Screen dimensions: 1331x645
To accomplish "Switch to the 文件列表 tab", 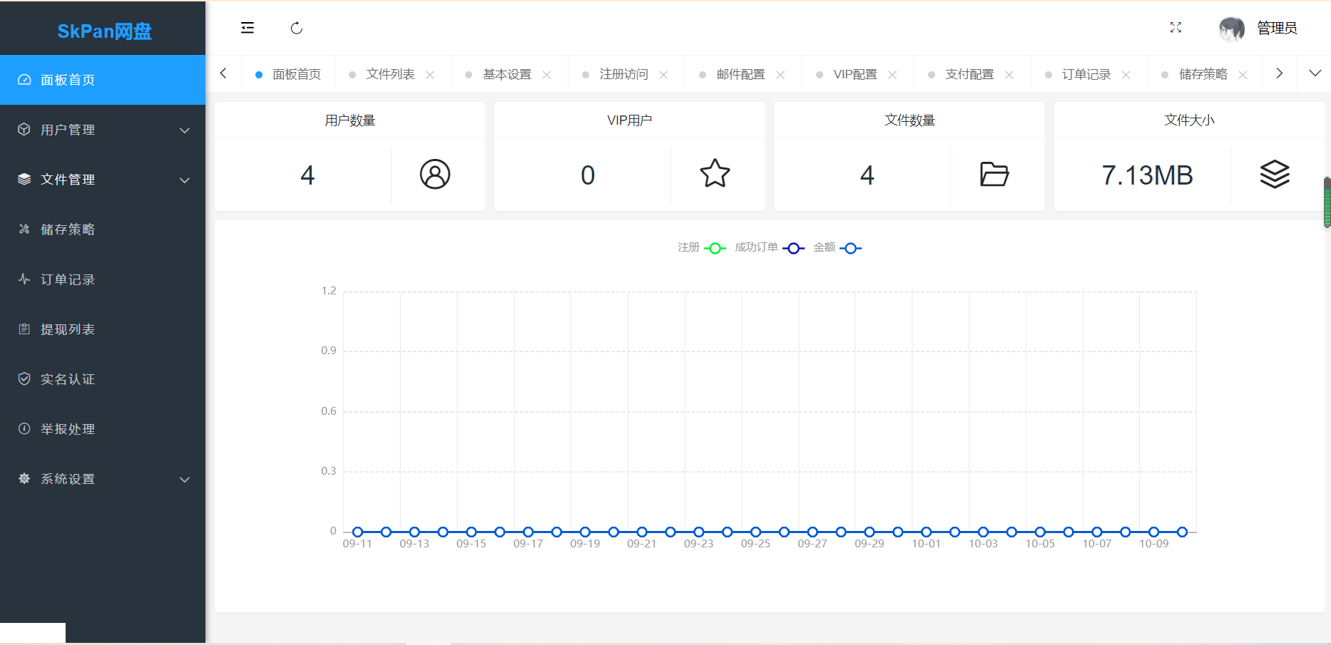I will click(x=390, y=74).
